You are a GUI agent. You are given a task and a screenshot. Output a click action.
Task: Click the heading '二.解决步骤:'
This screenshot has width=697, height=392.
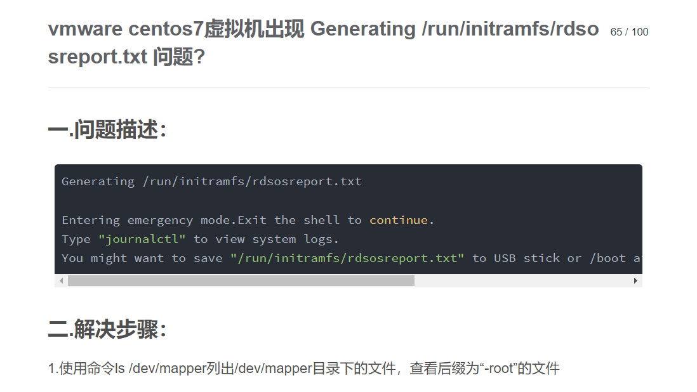coord(107,329)
